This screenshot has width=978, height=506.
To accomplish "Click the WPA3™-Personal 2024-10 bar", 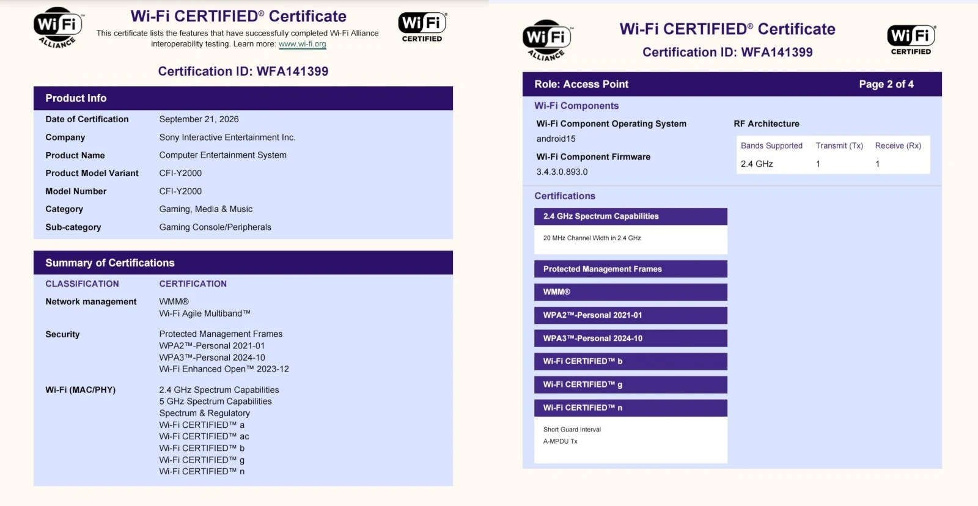I will (631, 339).
